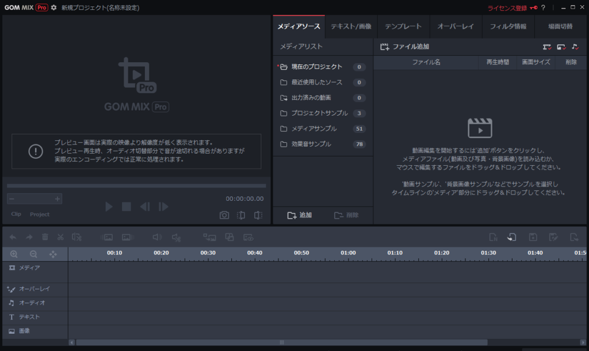Click image preview eye icon

[248, 237]
